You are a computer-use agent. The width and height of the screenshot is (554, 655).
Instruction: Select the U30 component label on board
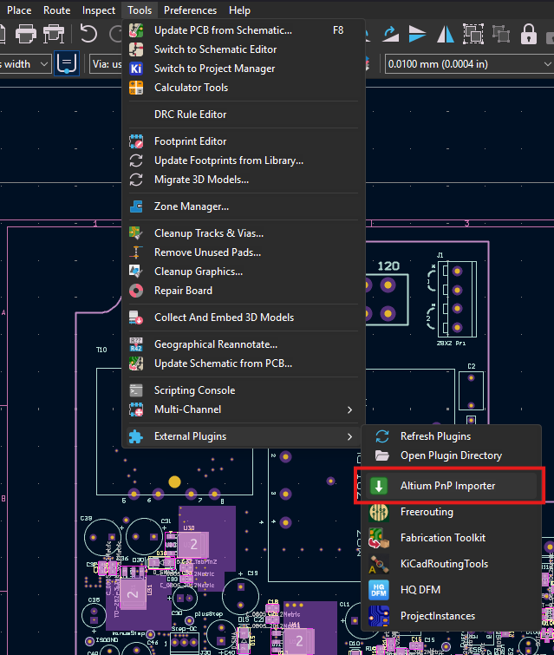tap(189, 528)
